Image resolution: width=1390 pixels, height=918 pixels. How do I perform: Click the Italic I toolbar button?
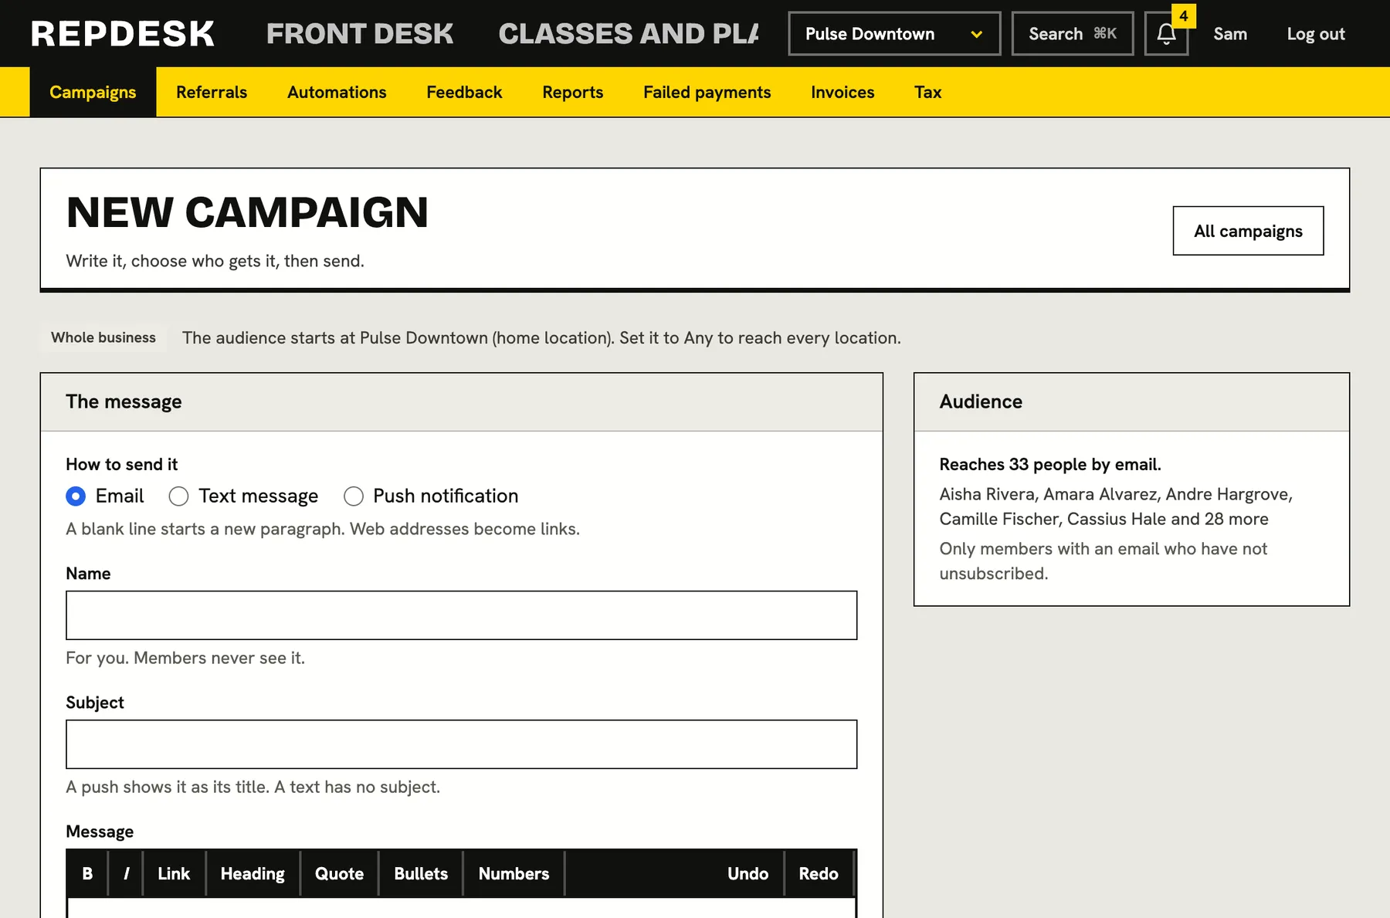(126, 873)
